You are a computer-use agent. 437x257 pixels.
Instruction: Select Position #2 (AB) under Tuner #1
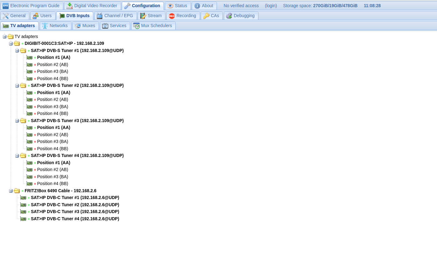(52, 64)
